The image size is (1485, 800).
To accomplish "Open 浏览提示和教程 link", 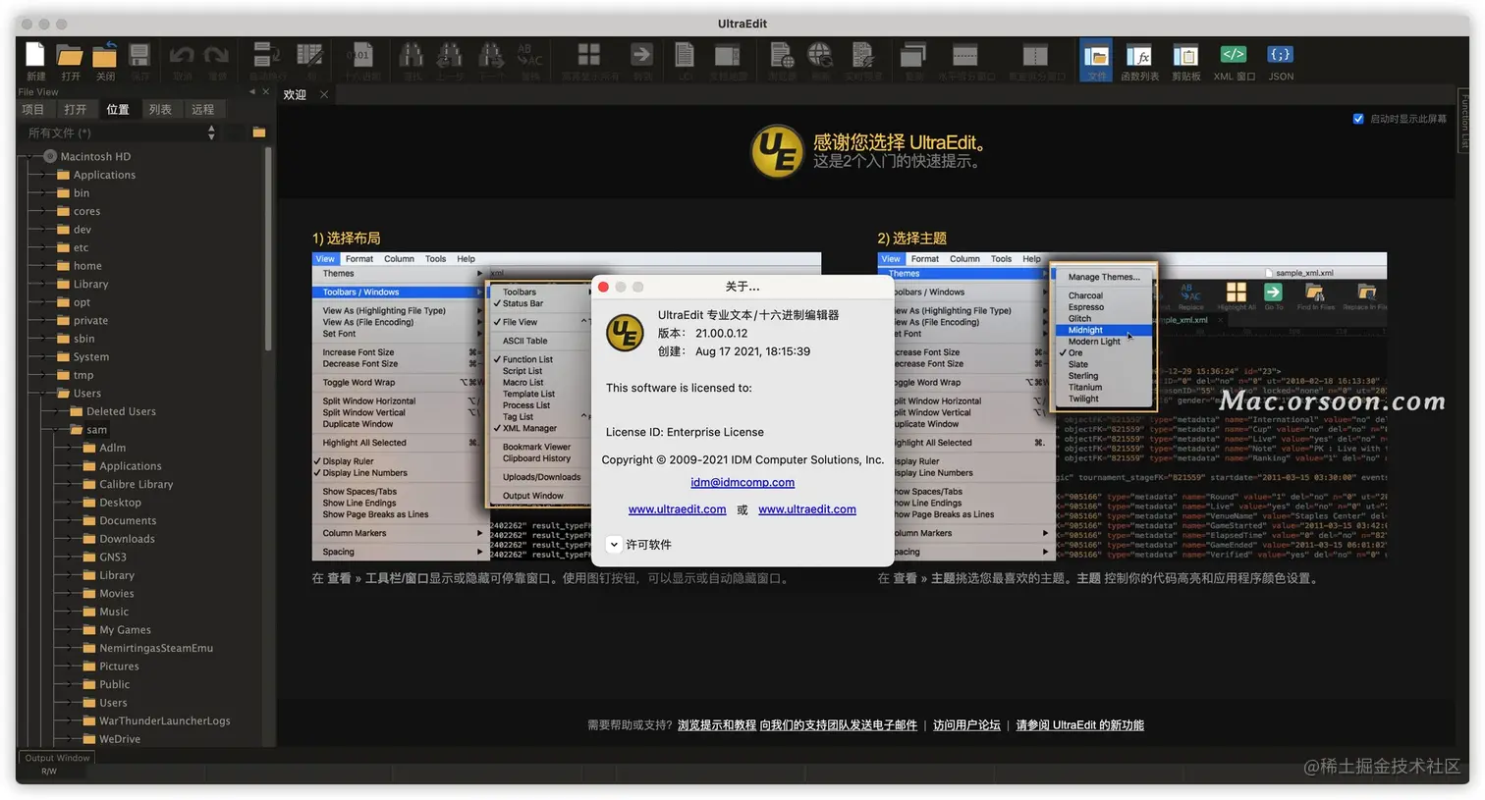I will 717,725.
